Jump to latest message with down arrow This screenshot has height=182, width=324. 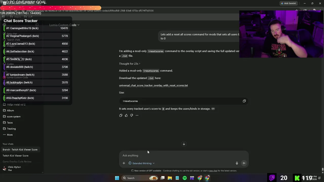pos(184,144)
